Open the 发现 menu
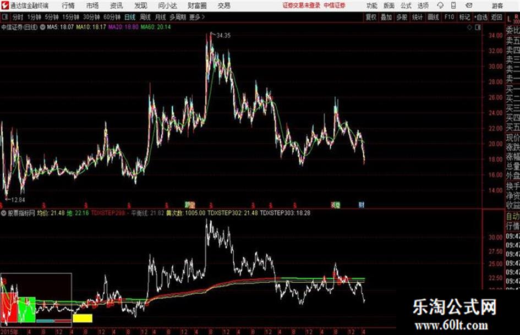The height and width of the screenshot is (335, 520). click(141, 6)
